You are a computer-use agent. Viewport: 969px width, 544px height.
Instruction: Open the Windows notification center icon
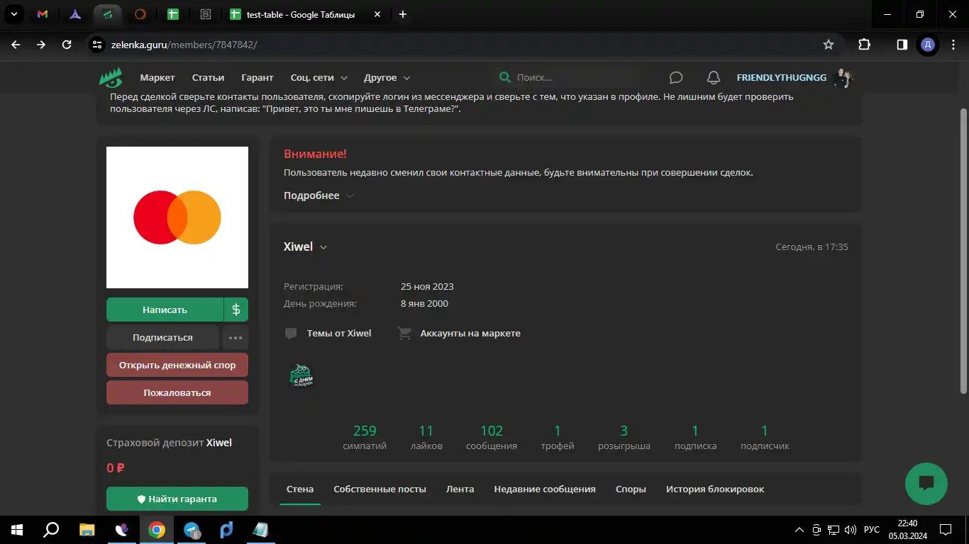[x=946, y=530]
